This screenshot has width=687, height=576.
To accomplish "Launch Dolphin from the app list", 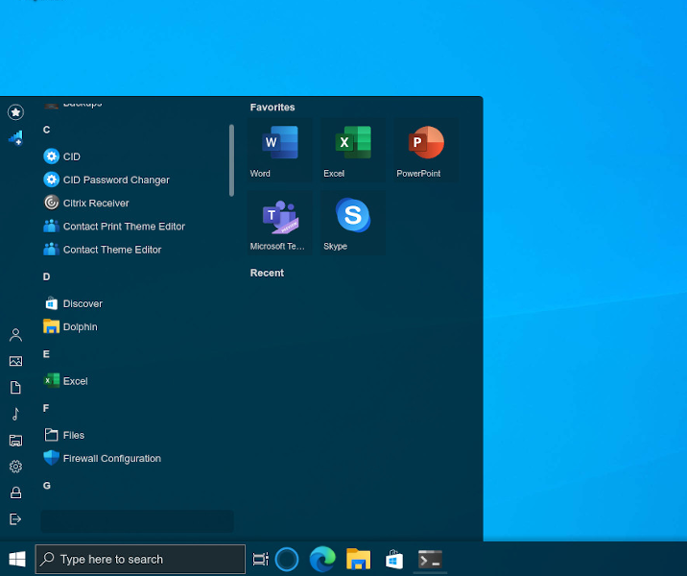I will (x=80, y=327).
